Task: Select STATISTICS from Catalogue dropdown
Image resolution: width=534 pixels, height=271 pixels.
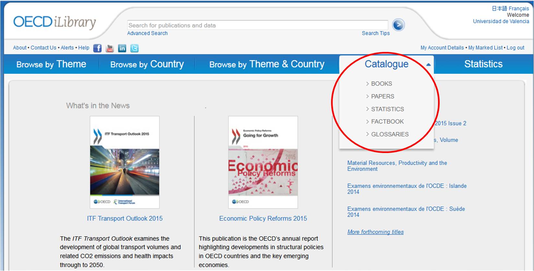Action: [387, 109]
